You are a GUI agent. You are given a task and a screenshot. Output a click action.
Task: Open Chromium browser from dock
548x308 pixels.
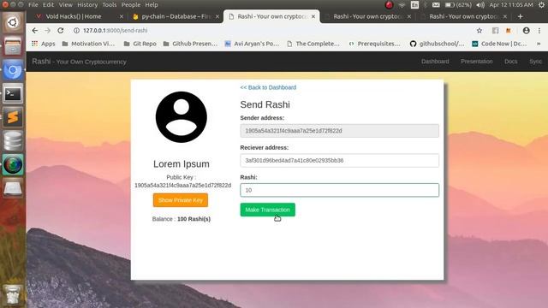13,70
